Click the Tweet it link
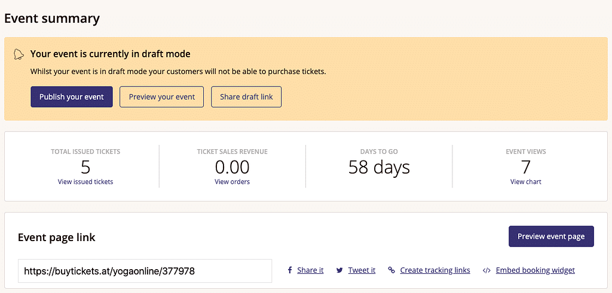This screenshot has height=293, width=612. (362, 270)
